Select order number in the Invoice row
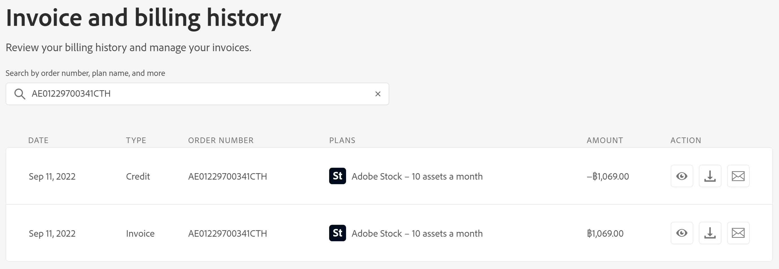The width and height of the screenshot is (779, 269). coord(227,234)
